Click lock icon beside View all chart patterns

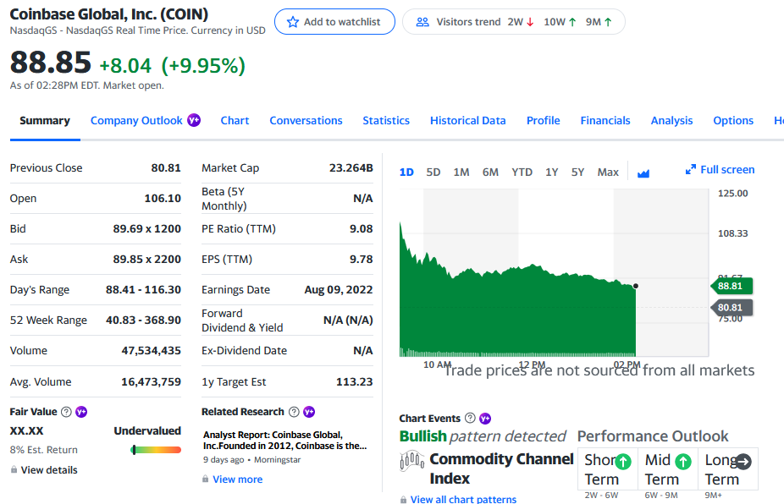pyautogui.click(x=404, y=499)
